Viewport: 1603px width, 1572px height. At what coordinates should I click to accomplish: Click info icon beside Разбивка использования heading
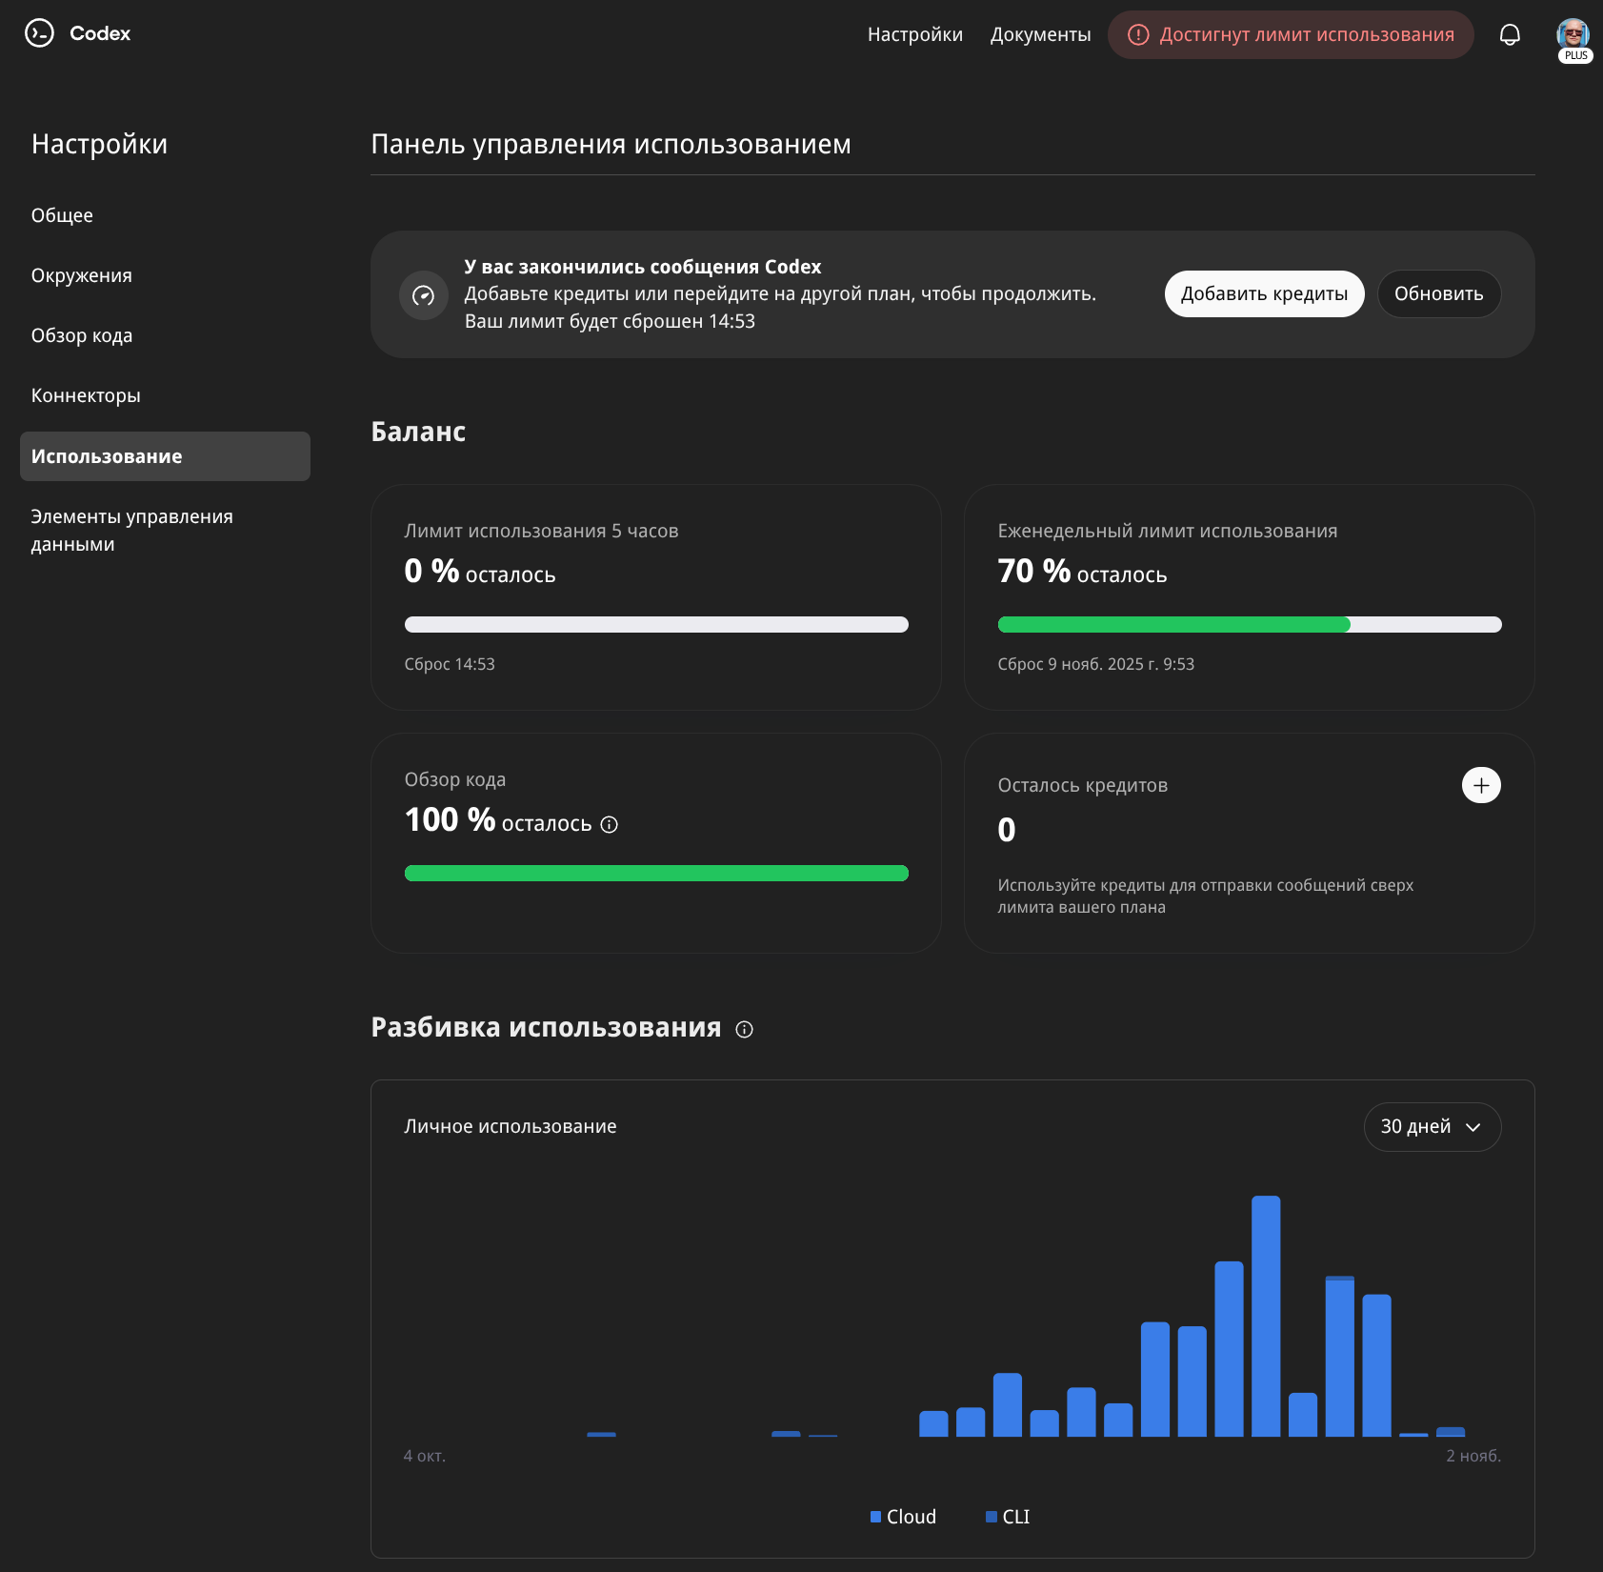coord(745,1030)
